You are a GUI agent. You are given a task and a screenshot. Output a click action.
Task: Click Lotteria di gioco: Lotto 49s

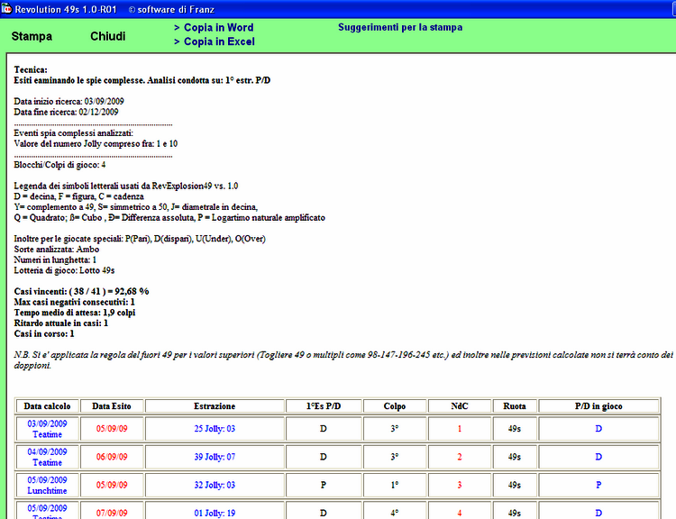click(x=64, y=270)
